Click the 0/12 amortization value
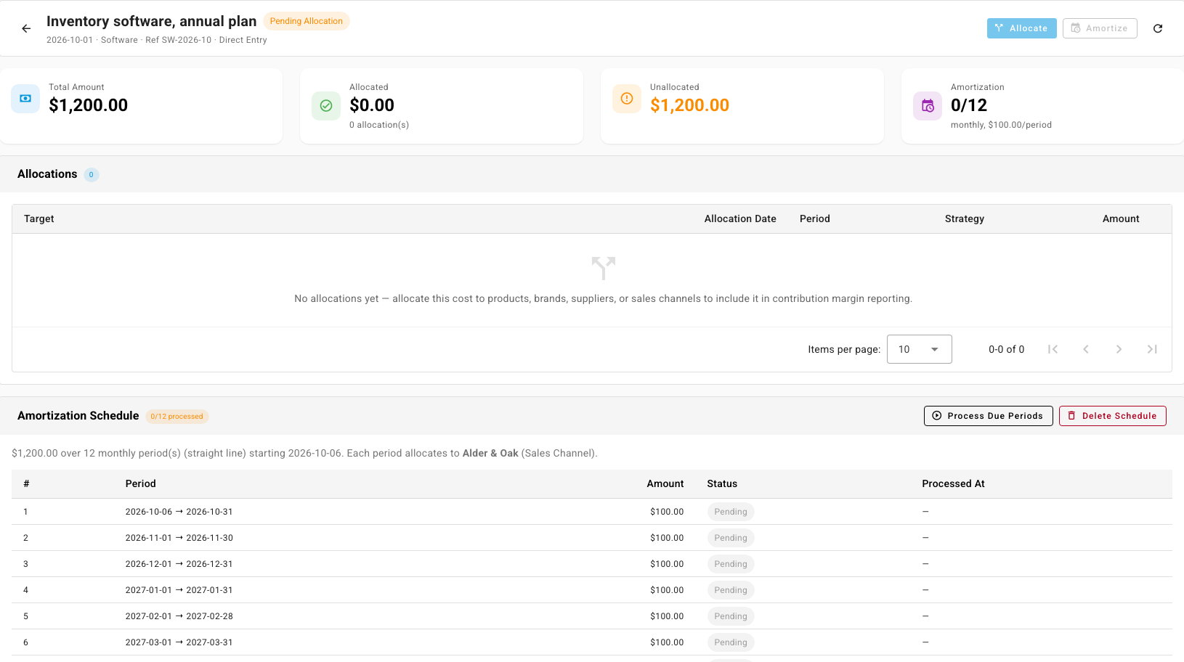Viewport: 1184px width, 662px height. point(969,105)
